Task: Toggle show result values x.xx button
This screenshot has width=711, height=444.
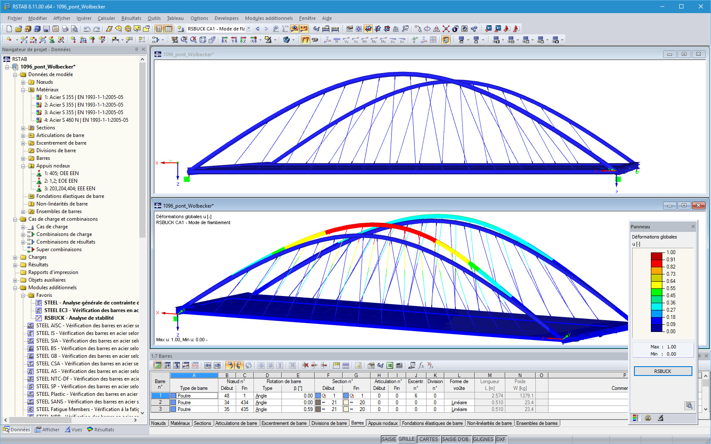Action: 304,29
